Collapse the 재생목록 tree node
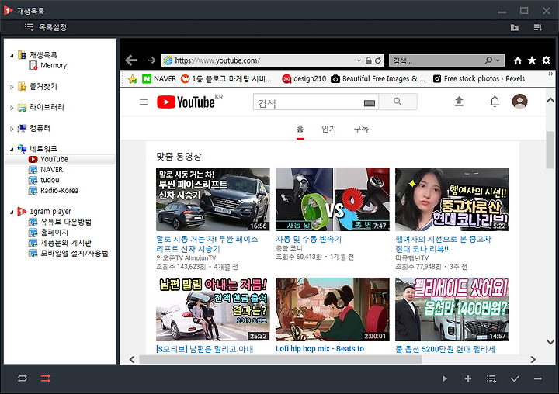The height and width of the screenshot is (394, 559). tap(12, 55)
